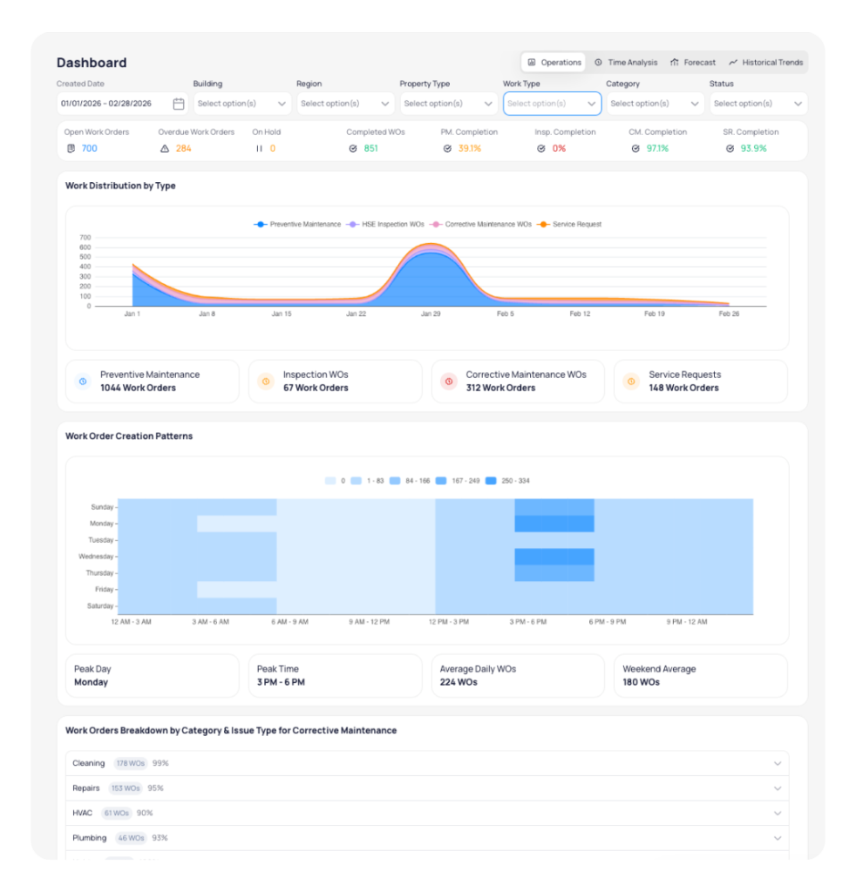The width and height of the screenshot is (856, 892).
Task: Open the Historical Trends tab
Action: (x=765, y=63)
